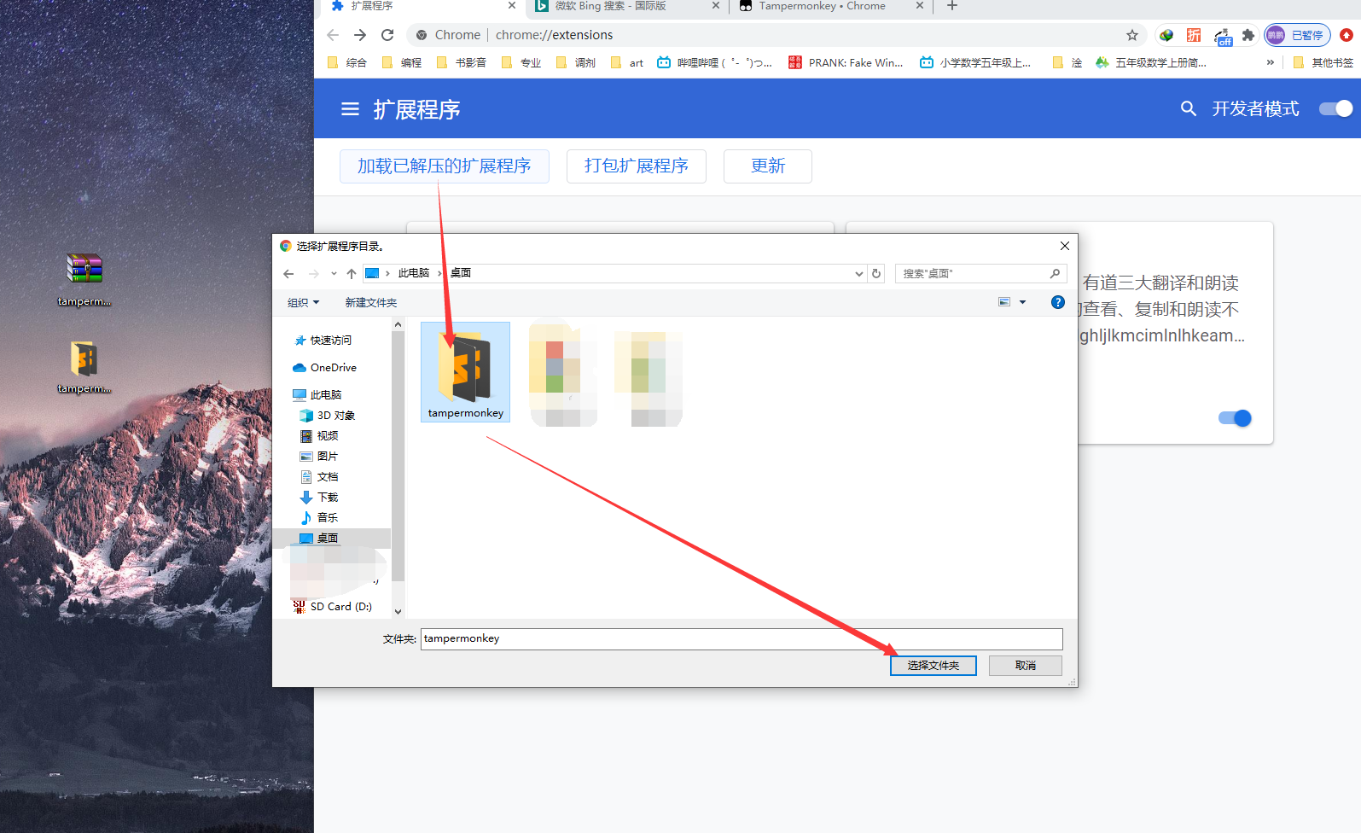This screenshot has width=1361, height=833.
Task: Go back in the folder picker dialog
Action: [x=288, y=274]
